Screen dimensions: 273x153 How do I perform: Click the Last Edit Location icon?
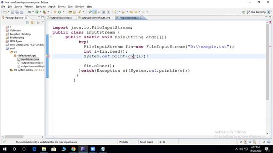[x=131, y=12]
